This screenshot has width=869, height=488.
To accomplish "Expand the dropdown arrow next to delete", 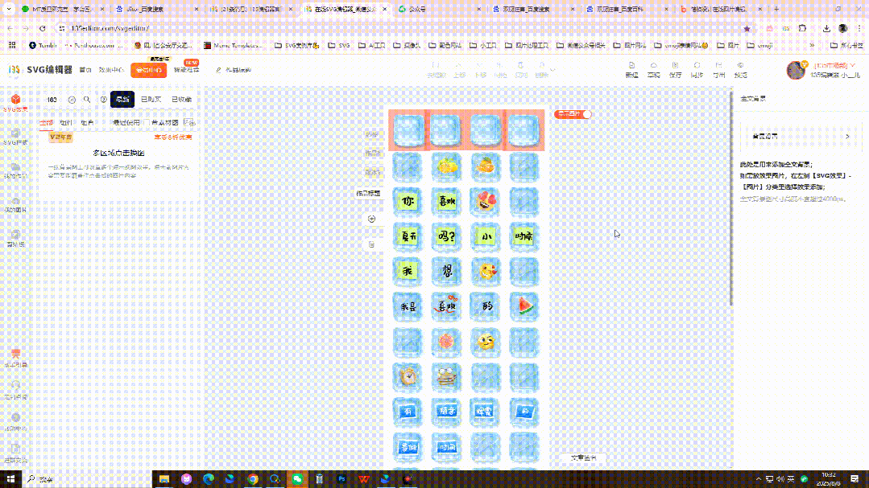I will [x=552, y=70].
